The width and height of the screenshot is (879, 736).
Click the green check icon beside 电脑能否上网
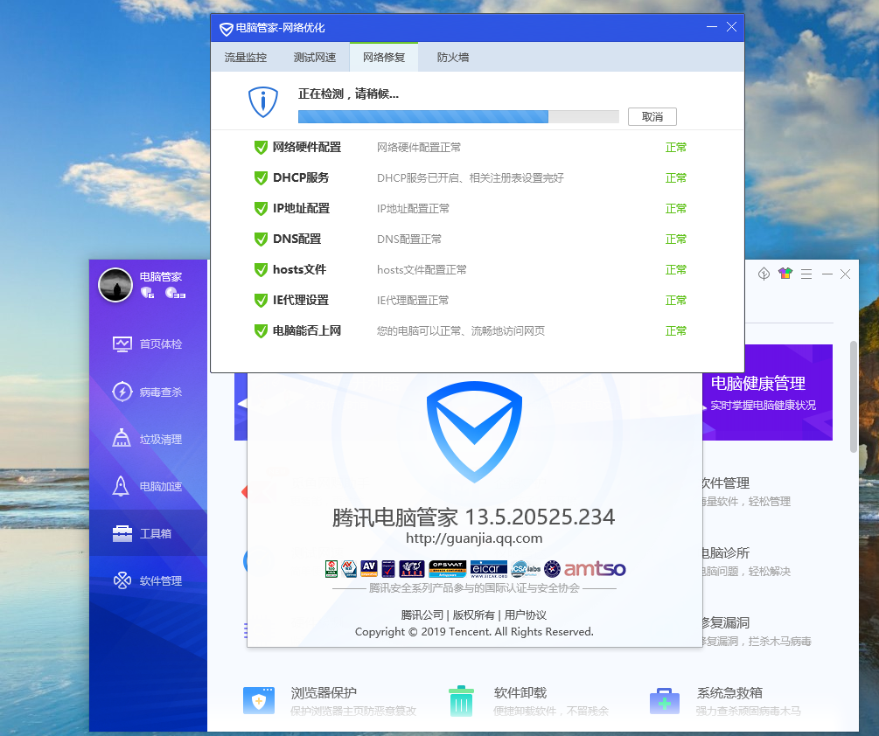tap(261, 331)
